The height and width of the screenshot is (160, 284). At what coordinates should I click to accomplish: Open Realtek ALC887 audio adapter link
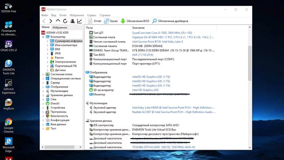point(174,112)
